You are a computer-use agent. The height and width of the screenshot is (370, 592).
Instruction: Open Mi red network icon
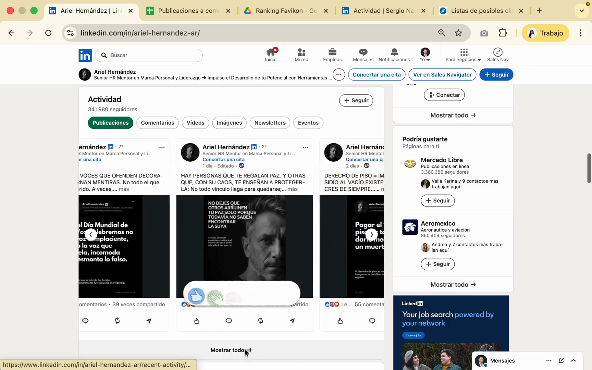pos(301,55)
